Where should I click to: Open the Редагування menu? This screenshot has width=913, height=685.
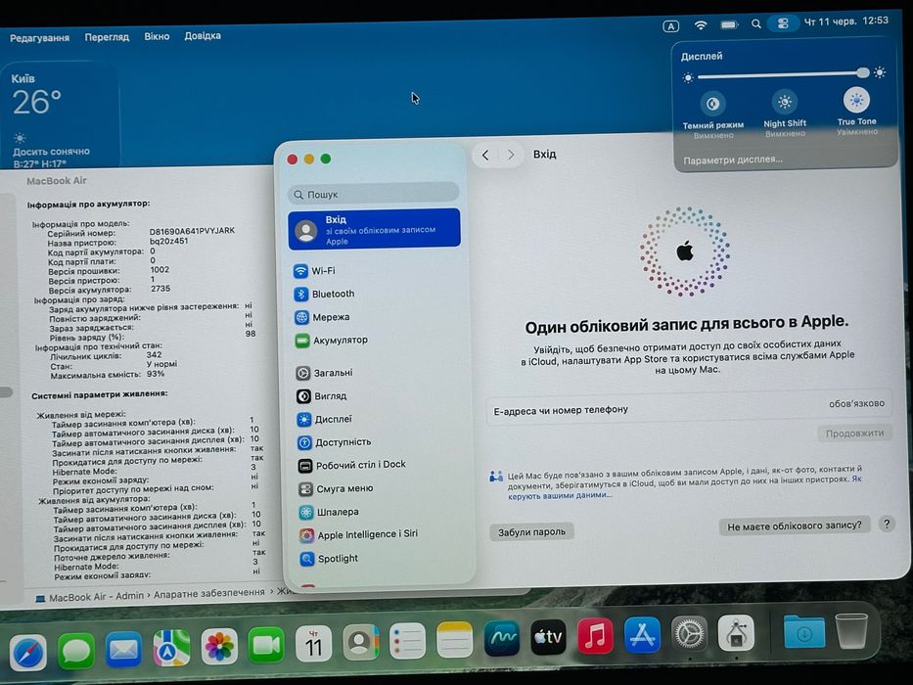(x=39, y=38)
